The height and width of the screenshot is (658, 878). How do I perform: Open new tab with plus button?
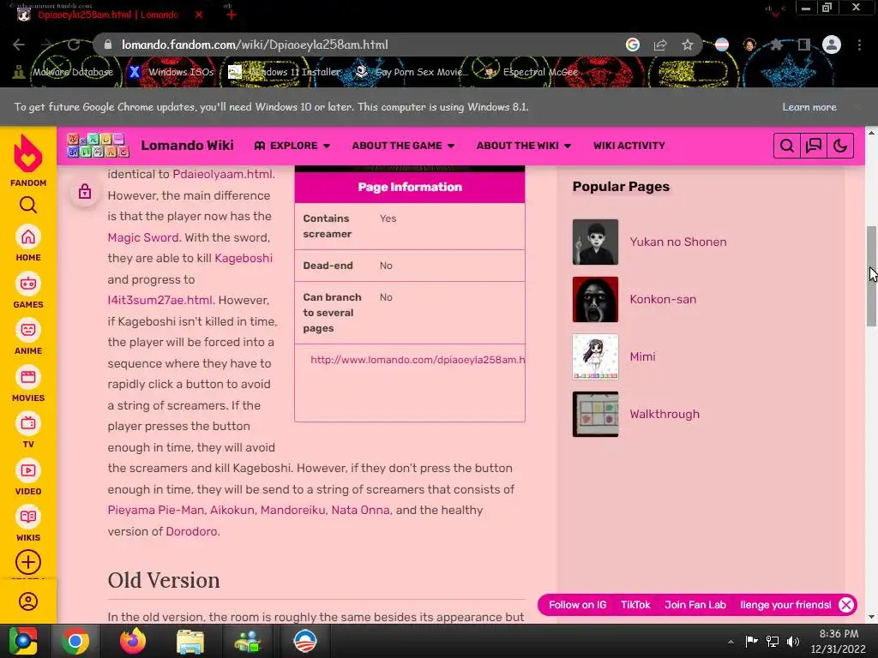(231, 15)
